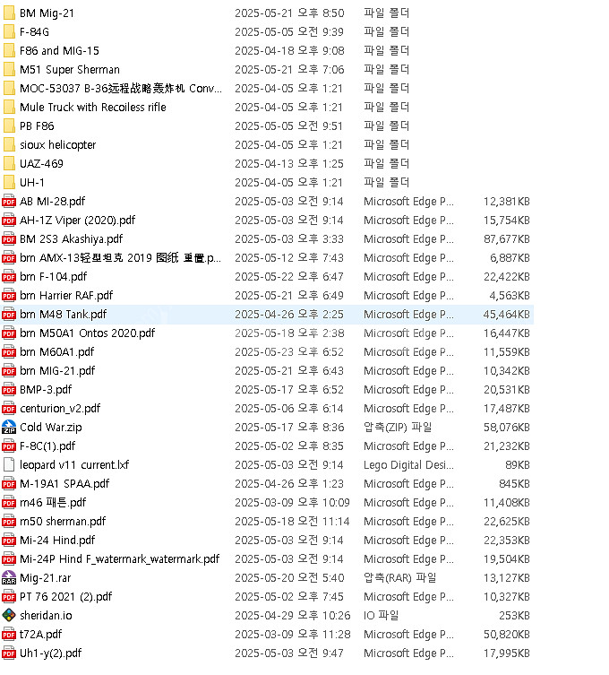
Task: Click the 파일 폴더 type of sioux helicopter
Action: point(386,144)
